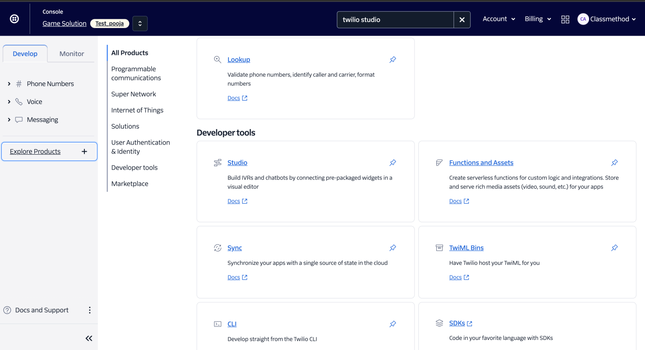Open the apps grid icon near account name
Viewport: 645px width, 350px height.
click(x=565, y=19)
